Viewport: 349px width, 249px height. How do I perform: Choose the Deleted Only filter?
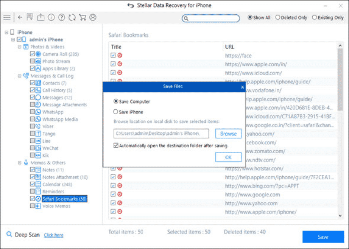pos(278,17)
